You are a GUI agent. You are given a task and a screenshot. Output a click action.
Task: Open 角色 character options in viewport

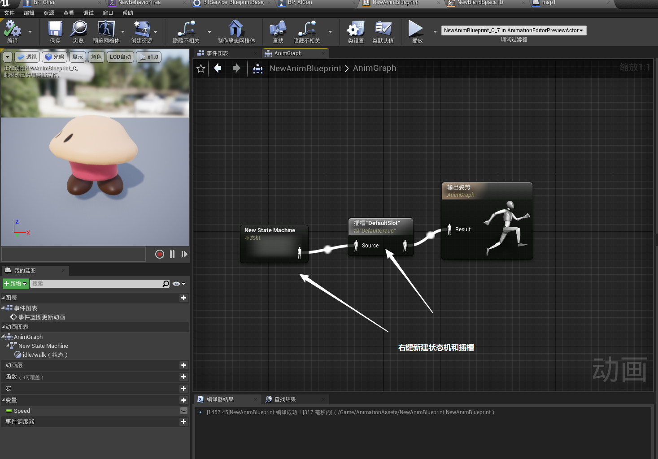click(x=96, y=57)
